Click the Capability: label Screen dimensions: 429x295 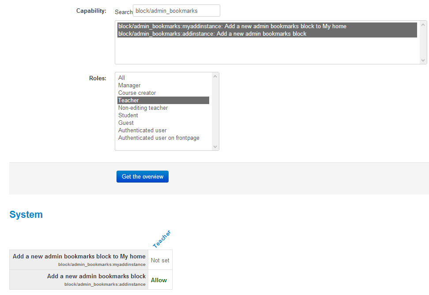click(91, 11)
